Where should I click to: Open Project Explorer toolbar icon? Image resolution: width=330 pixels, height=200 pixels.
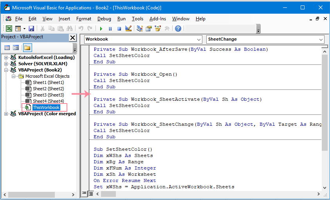point(139,29)
